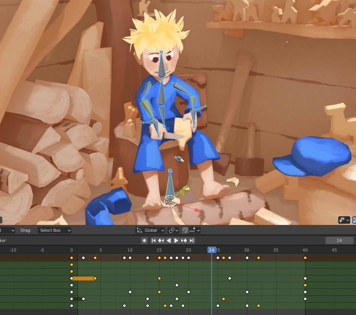Screen dimensions: 356x315
Task: Open the snapping increment options dropdown
Action: coord(194,230)
